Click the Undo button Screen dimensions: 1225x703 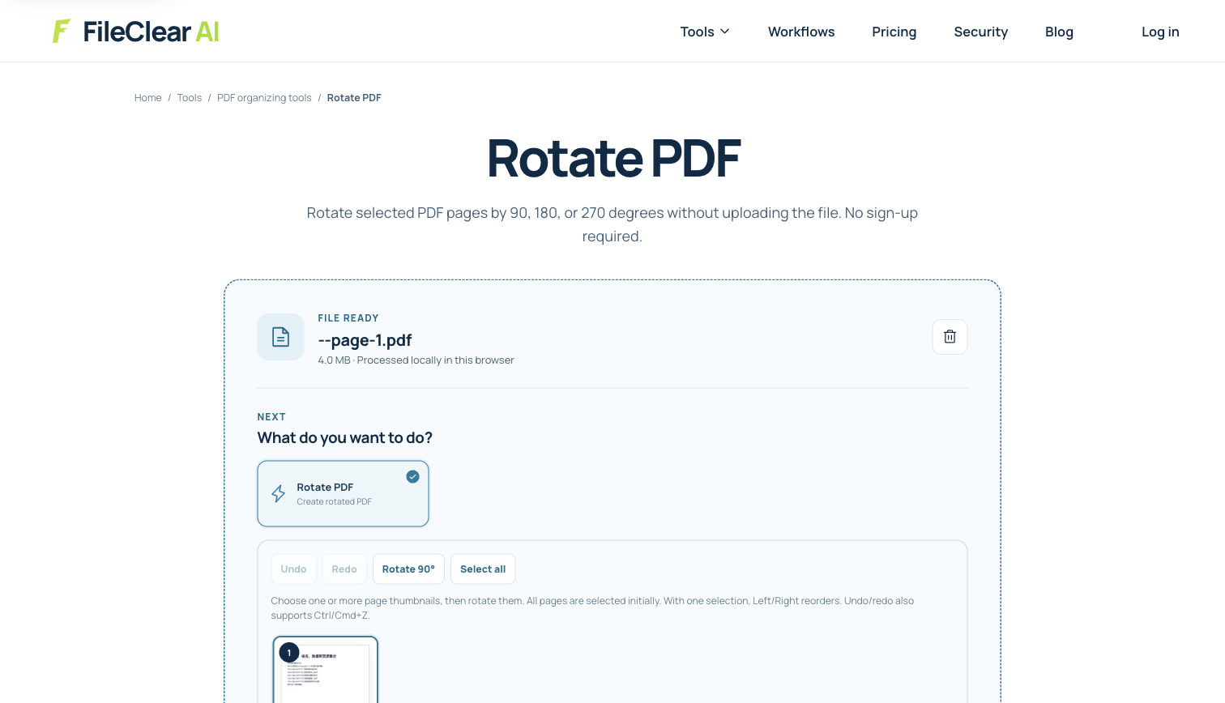293,569
